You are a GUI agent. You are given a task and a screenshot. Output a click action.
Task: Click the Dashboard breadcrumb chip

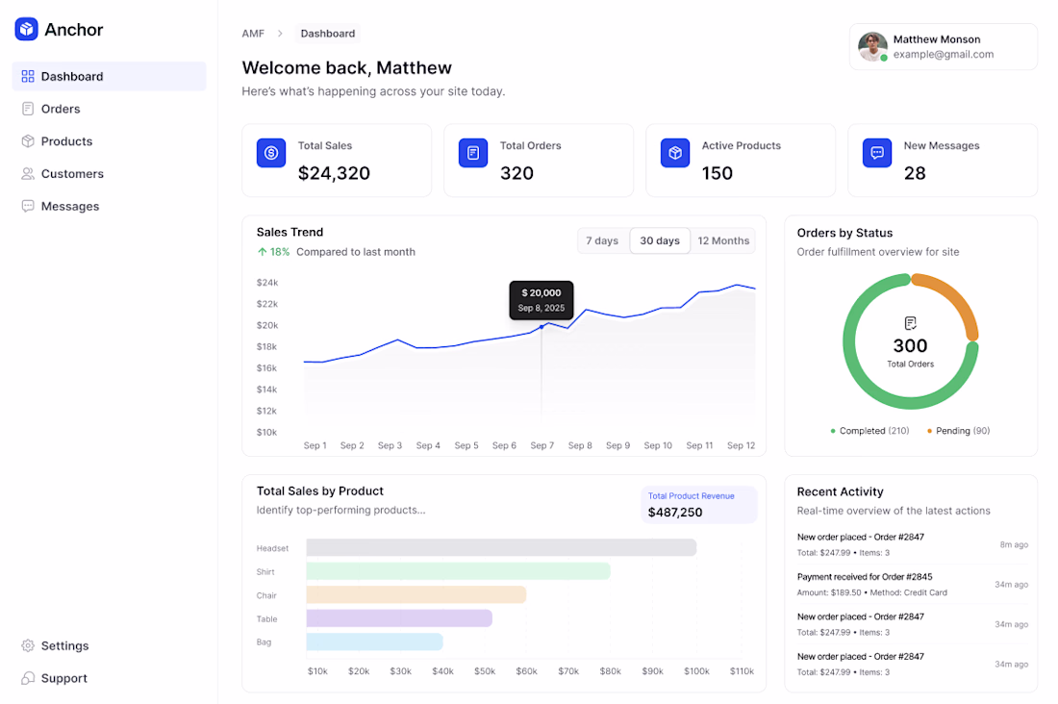click(327, 33)
